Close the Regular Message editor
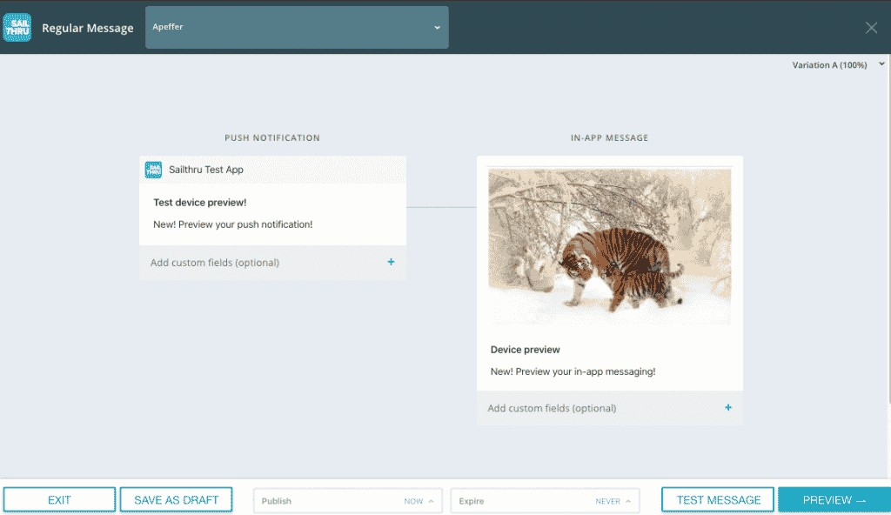The height and width of the screenshot is (515, 891). tap(871, 28)
